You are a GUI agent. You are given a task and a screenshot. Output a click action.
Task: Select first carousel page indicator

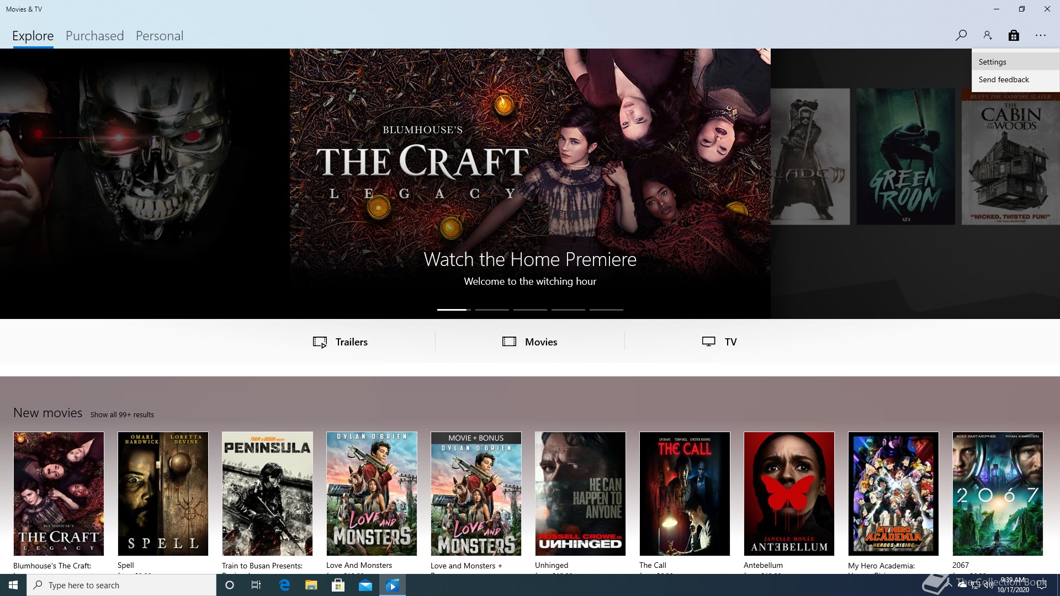coord(454,310)
